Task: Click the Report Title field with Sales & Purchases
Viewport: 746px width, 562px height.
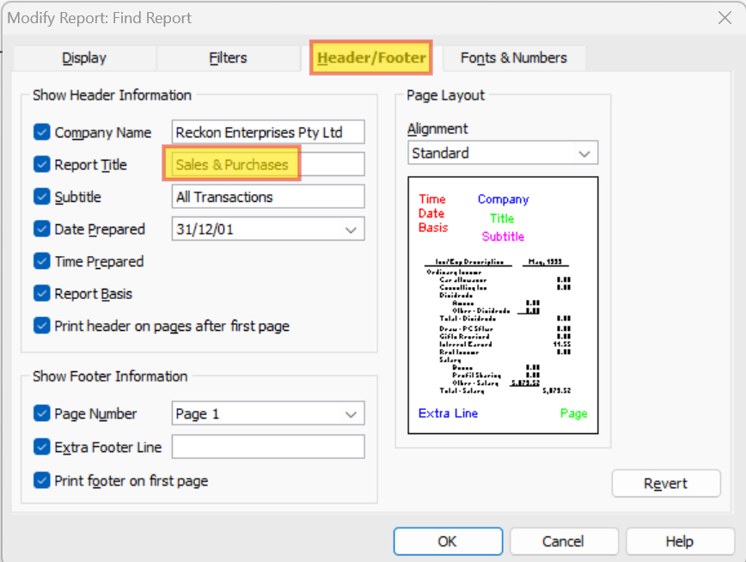Action: coord(268,164)
